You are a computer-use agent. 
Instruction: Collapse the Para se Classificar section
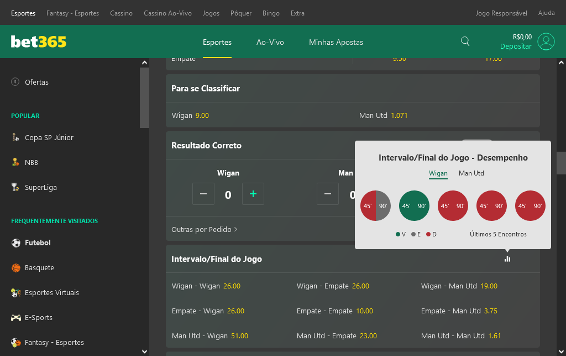(353, 89)
